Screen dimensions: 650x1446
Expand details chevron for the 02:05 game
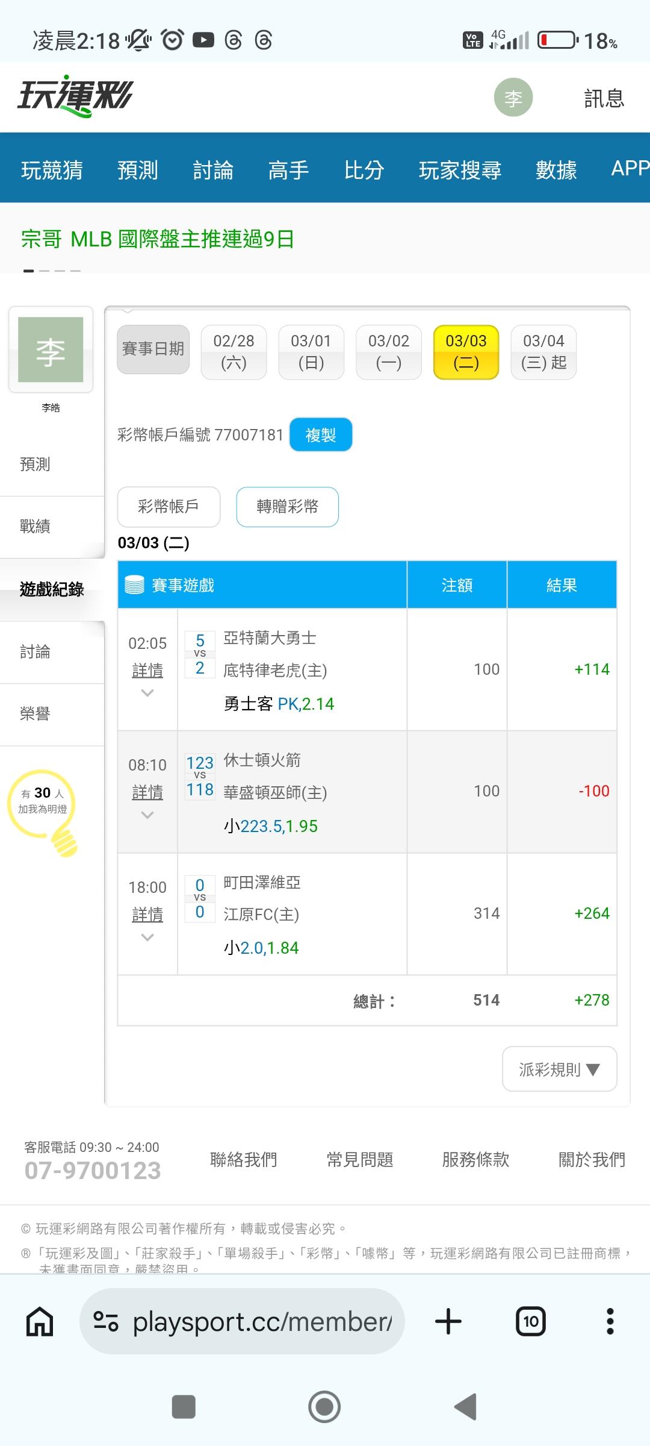pyautogui.click(x=147, y=693)
